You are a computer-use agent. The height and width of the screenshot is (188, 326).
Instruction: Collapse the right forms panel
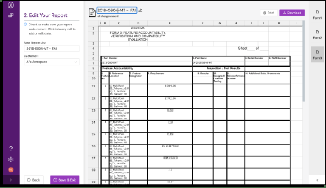[317, 180]
